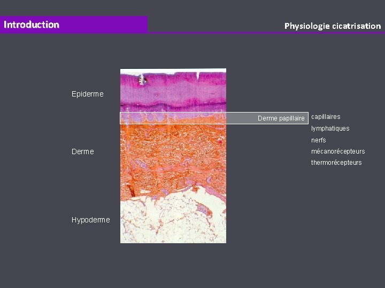Click the word "lymphatiques"
This screenshot has height=288, width=385.
330,129
